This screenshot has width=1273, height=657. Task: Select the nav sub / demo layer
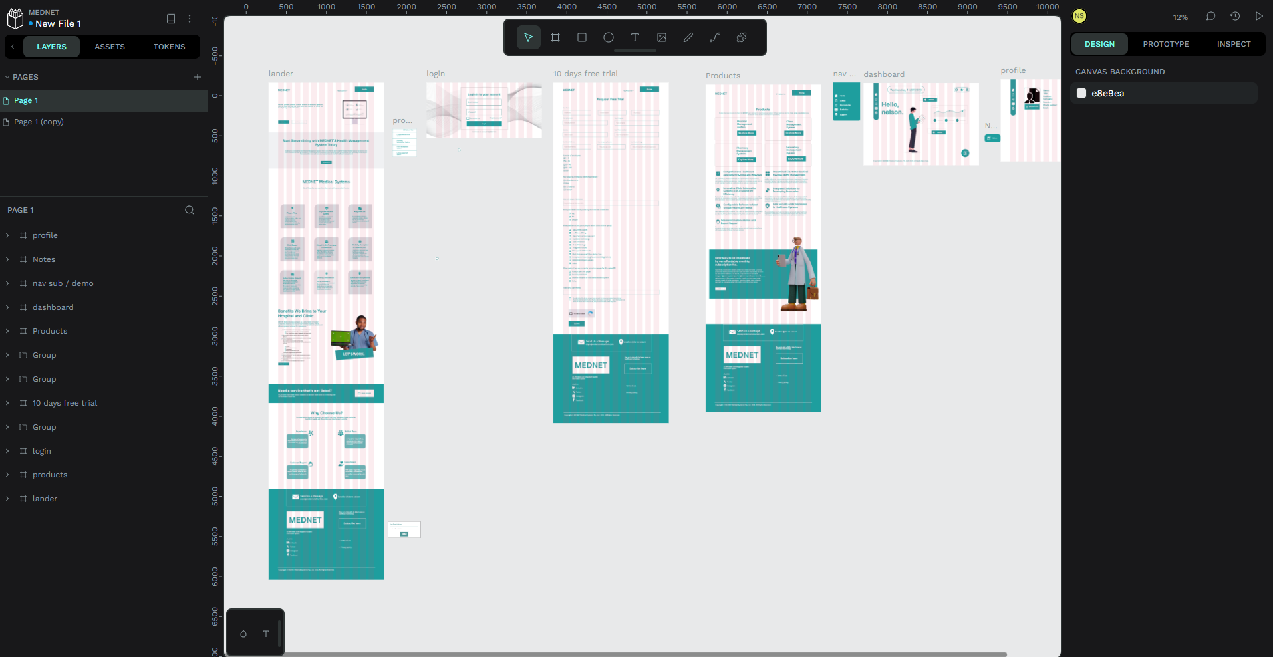pyautogui.click(x=63, y=283)
